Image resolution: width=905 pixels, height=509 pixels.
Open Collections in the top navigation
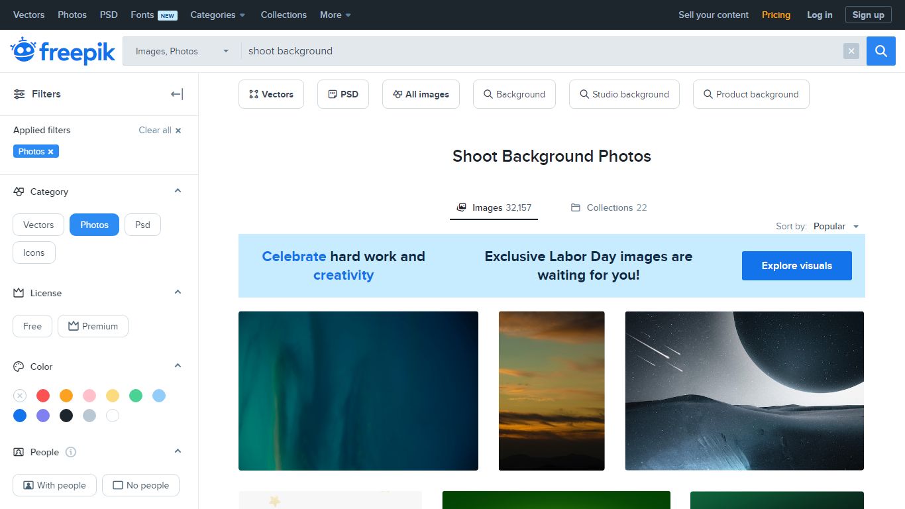[284, 15]
